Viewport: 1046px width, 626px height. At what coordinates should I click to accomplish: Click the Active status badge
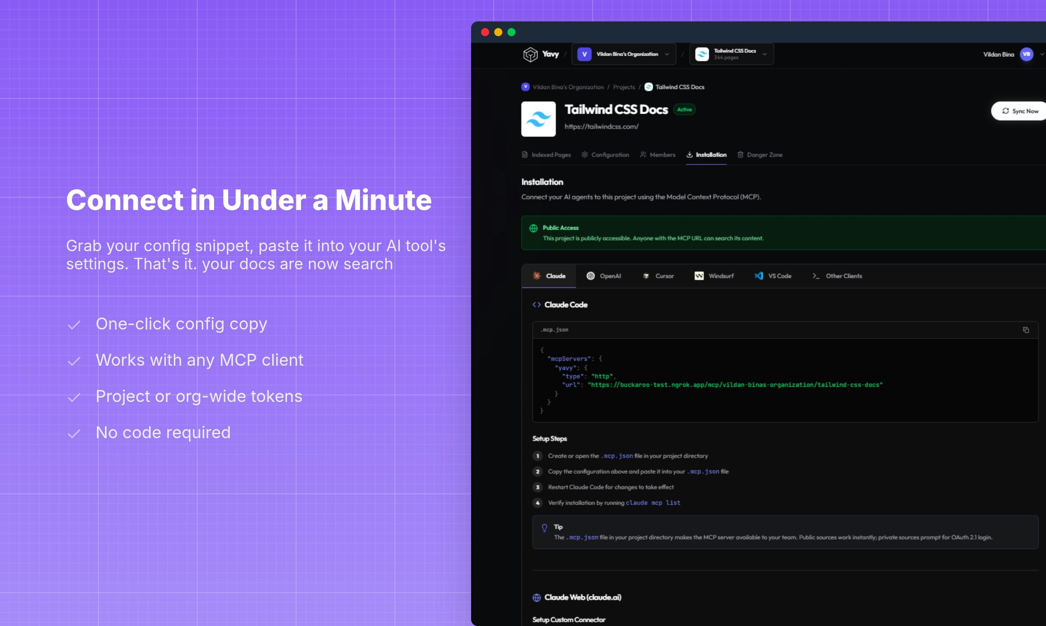point(684,109)
